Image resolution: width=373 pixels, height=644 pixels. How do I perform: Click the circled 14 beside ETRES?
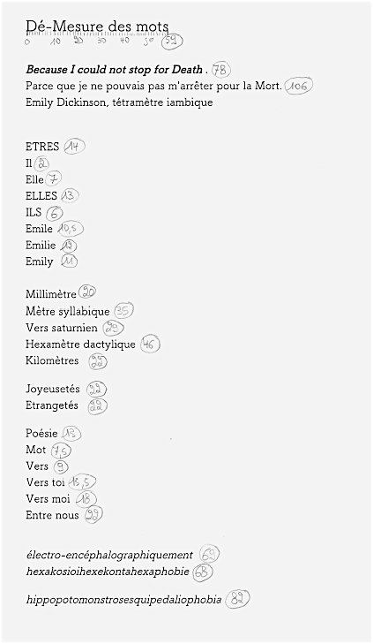(74, 147)
